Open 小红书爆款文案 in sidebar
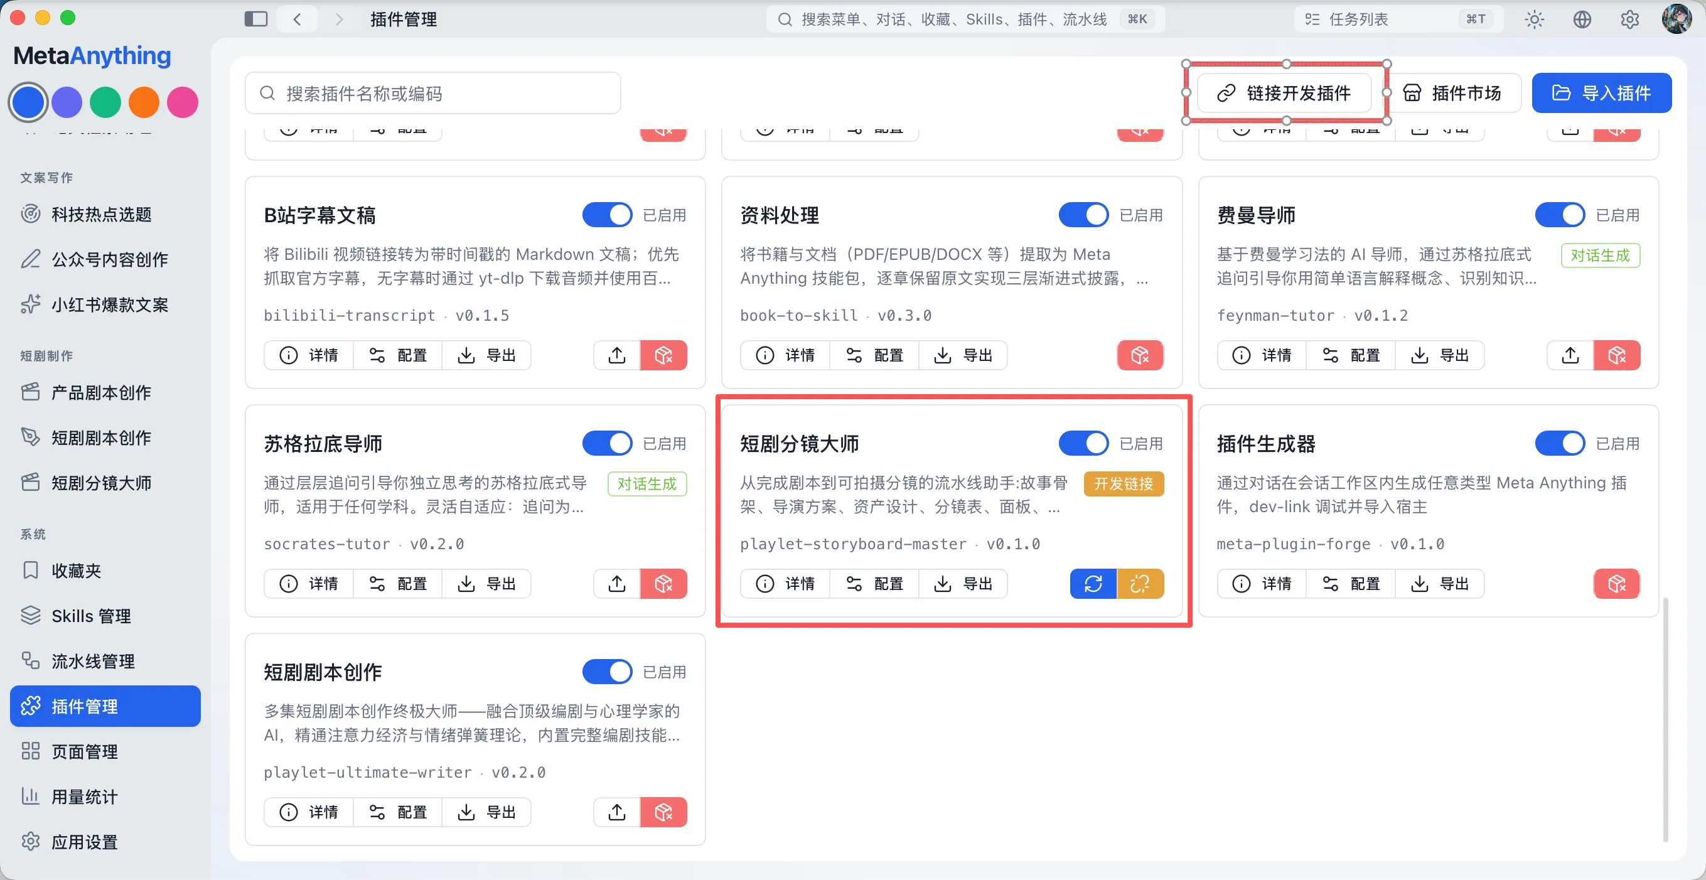The height and width of the screenshot is (880, 1706). (x=105, y=304)
